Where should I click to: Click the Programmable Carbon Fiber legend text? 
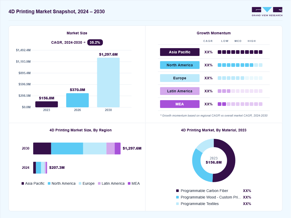[204, 191]
